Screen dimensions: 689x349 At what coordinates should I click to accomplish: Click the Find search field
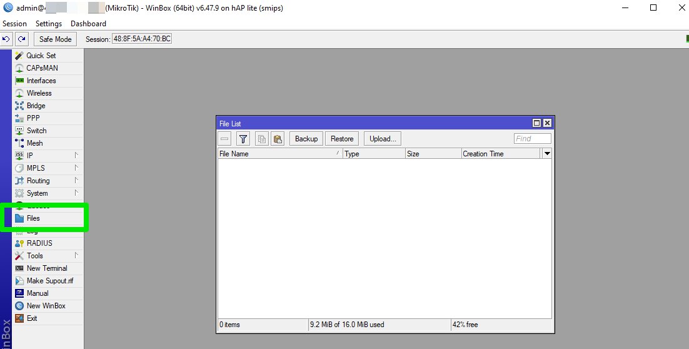tap(533, 139)
